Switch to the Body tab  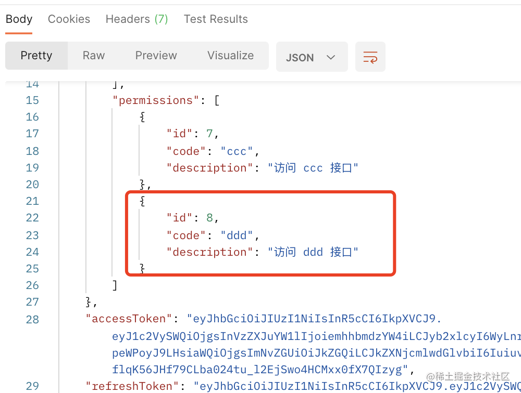coord(19,19)
